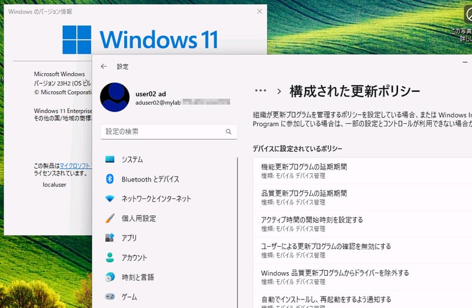Select 機能更新プログラムの延期期間 policy row
Screen dimensions: 472x308
click(363, 170)
